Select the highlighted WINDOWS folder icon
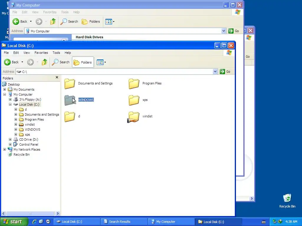Screen dimensions: 302x226 click(70, 100)
